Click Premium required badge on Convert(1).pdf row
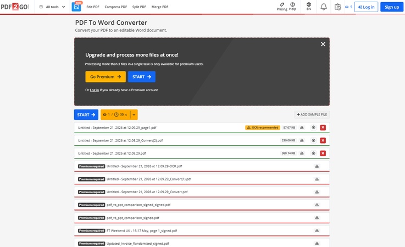405x247 pixels. [91, 179]
